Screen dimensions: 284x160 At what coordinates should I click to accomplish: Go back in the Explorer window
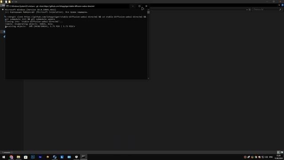point(3,9)
